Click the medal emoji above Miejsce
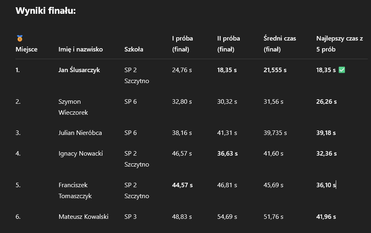 pyautogui.click(x=19, y=38)
